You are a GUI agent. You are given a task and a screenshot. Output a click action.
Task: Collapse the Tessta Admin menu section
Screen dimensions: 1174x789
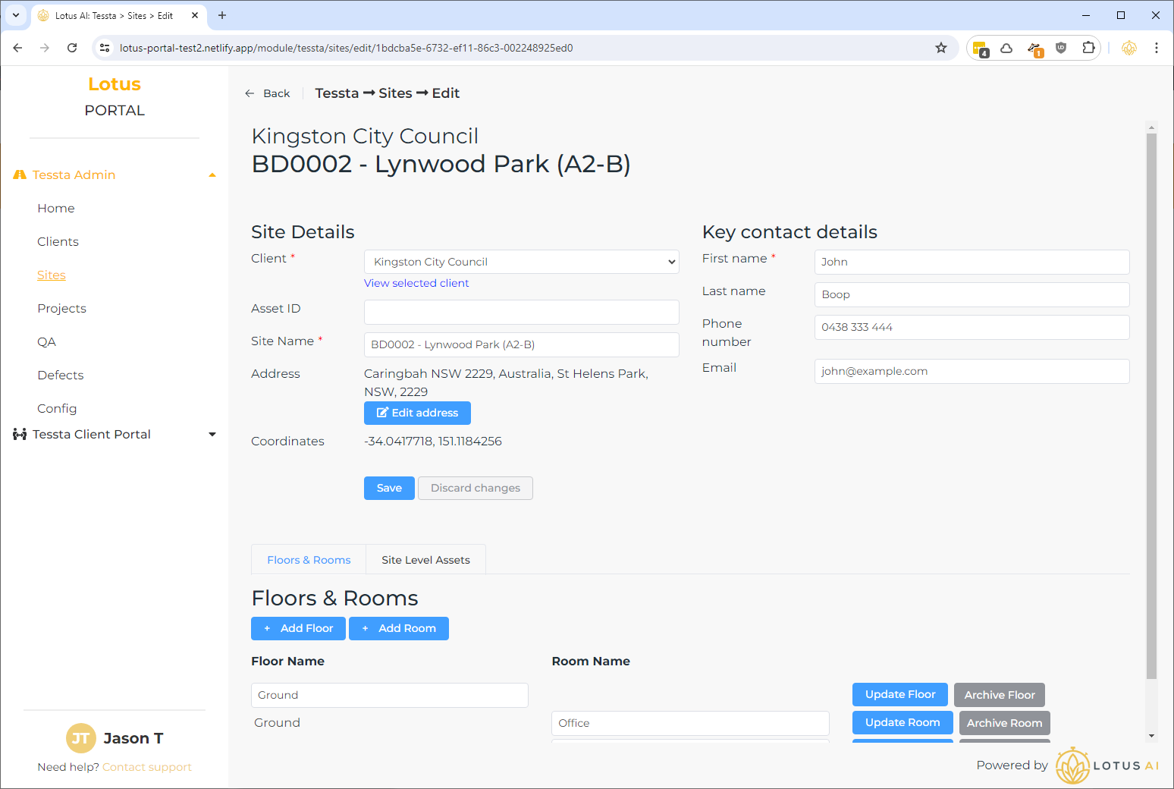coord(212,175)
